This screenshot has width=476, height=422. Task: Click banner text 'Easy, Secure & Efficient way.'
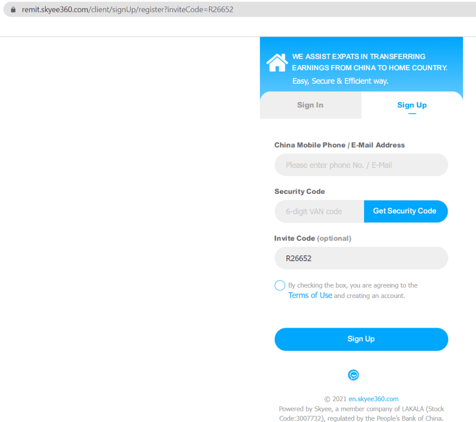[x=340, y=81]
